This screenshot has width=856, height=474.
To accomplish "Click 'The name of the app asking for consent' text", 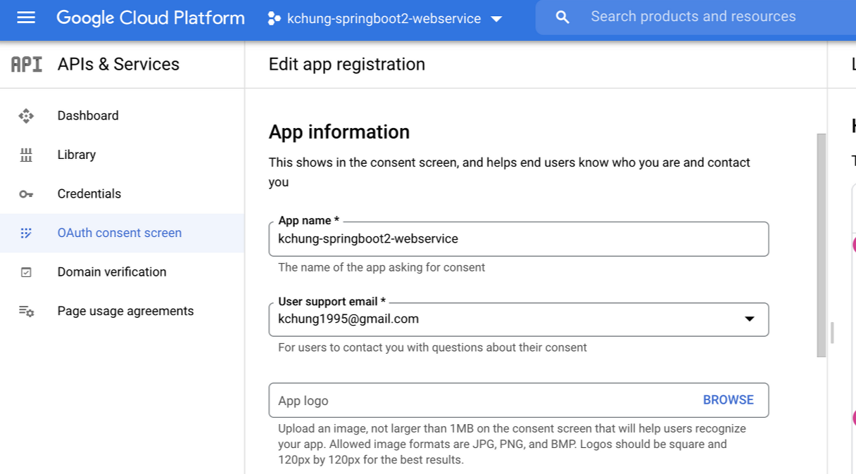I will [x=382, y=267].
